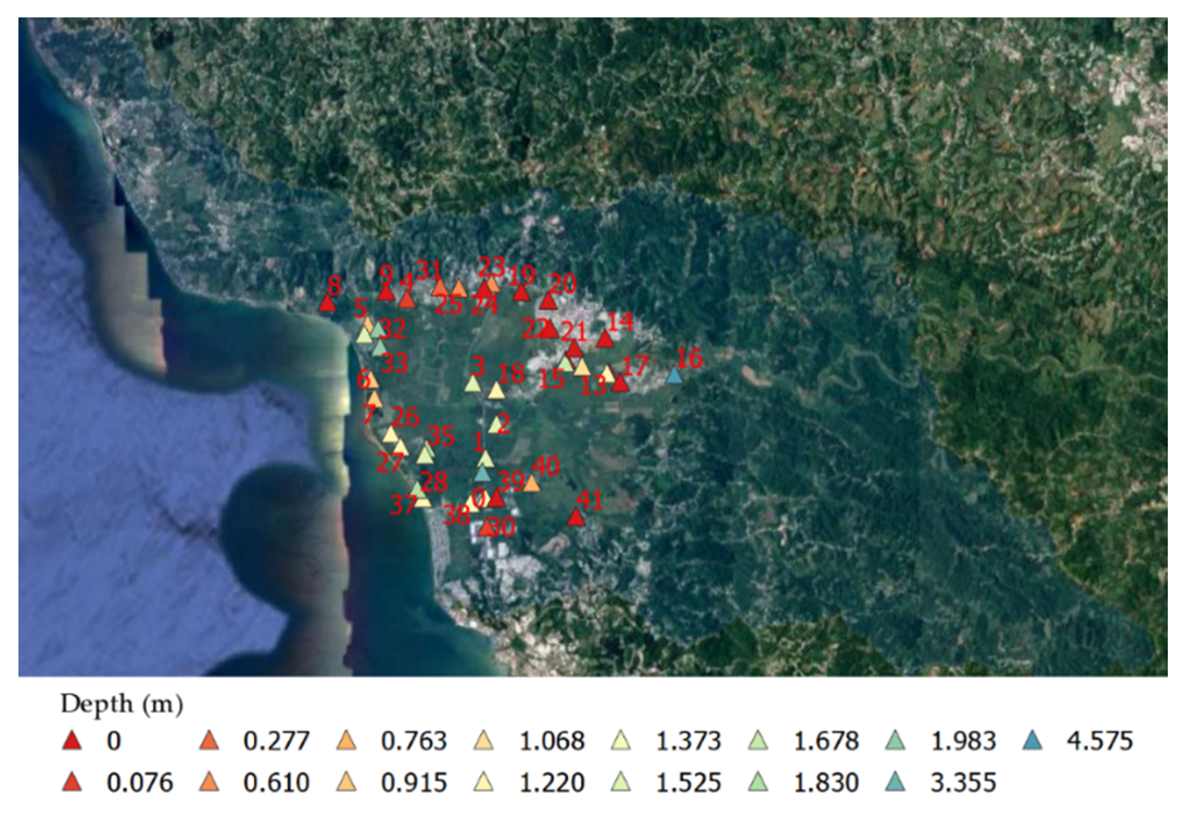
Task: Select the red triangle marker below label 21
Action: point(574,348)
